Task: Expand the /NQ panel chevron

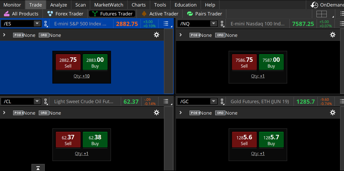Action: (181, 35)
